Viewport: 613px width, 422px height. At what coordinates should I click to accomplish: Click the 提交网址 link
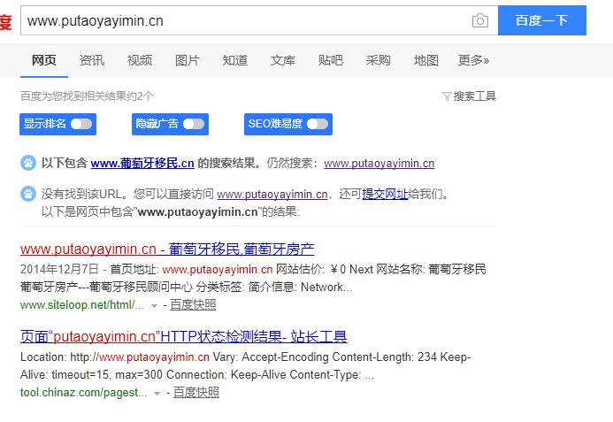(x=385, y=194)
